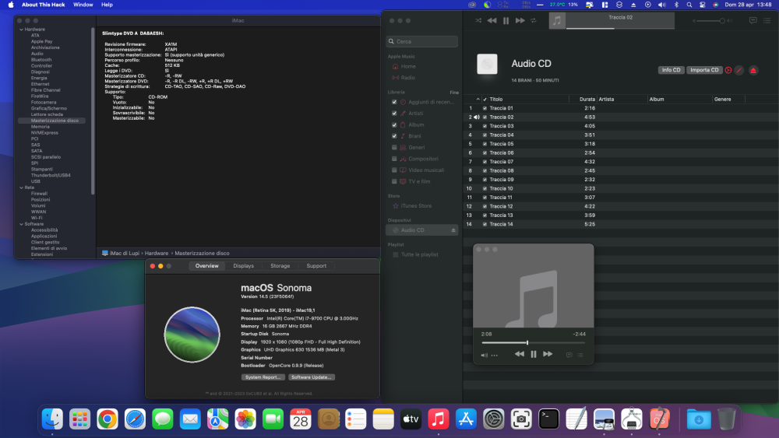Click the Cerca search field
The width and height of the screenshot is (779, 438).
coord(421,42)
